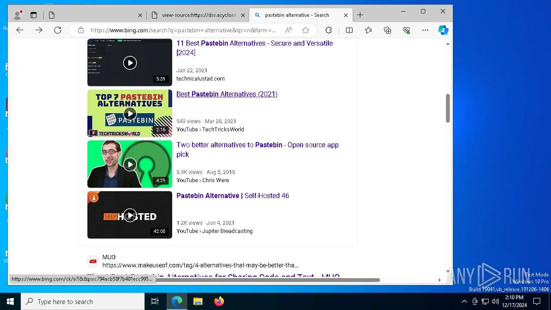Image resolution: width=551 pixels, height=310 pixels.
Task: Play the 5:39 technicalustad video thumbnail
Action: 130,62
